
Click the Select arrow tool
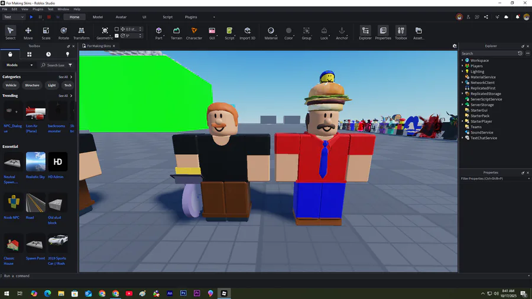click(x=10, y=33)
